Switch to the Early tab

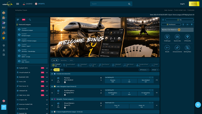pos(71,60)
